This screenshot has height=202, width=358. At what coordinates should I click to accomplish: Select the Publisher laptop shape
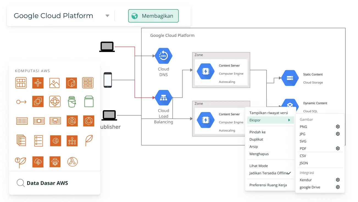[x=109, y=115]
